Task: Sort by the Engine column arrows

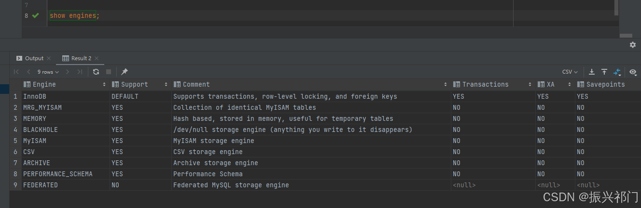Action: point(104,84)
